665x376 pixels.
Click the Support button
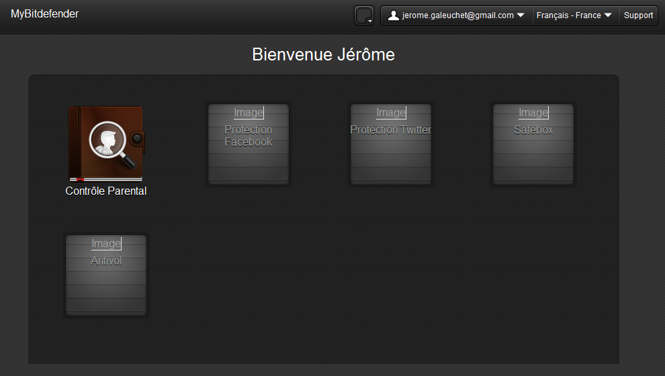[638, 15]
